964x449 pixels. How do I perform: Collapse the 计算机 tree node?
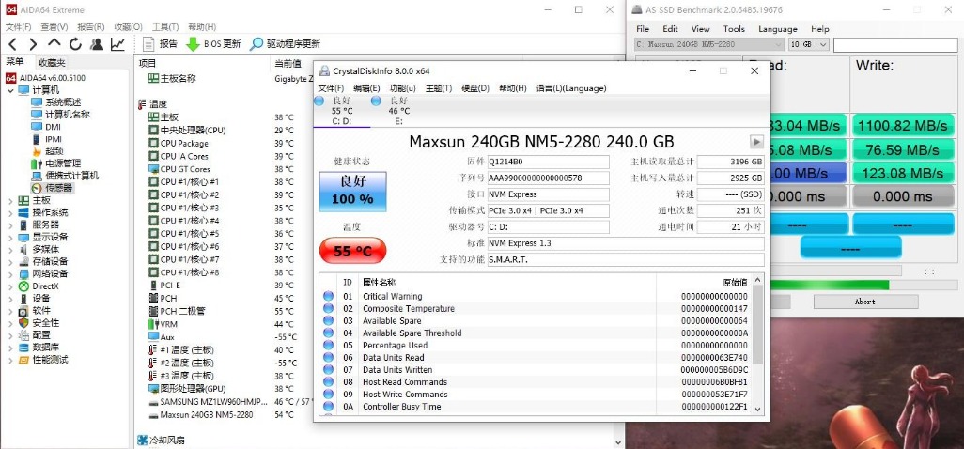pos(10,90)
